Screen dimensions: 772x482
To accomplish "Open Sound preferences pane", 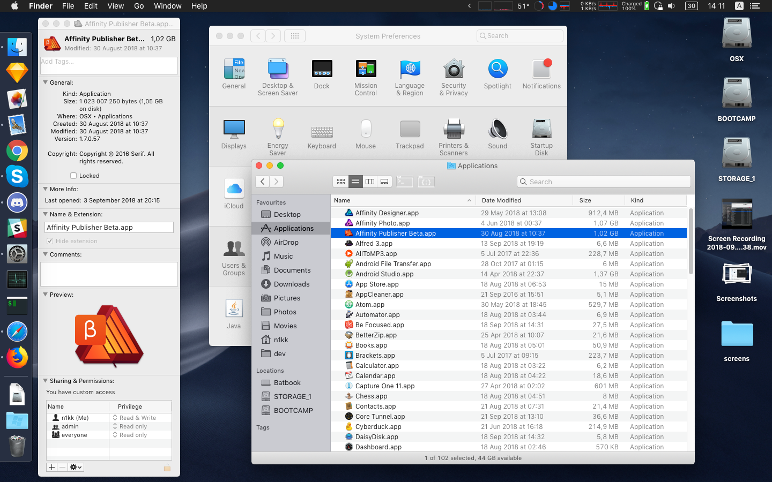I will 498,134.
